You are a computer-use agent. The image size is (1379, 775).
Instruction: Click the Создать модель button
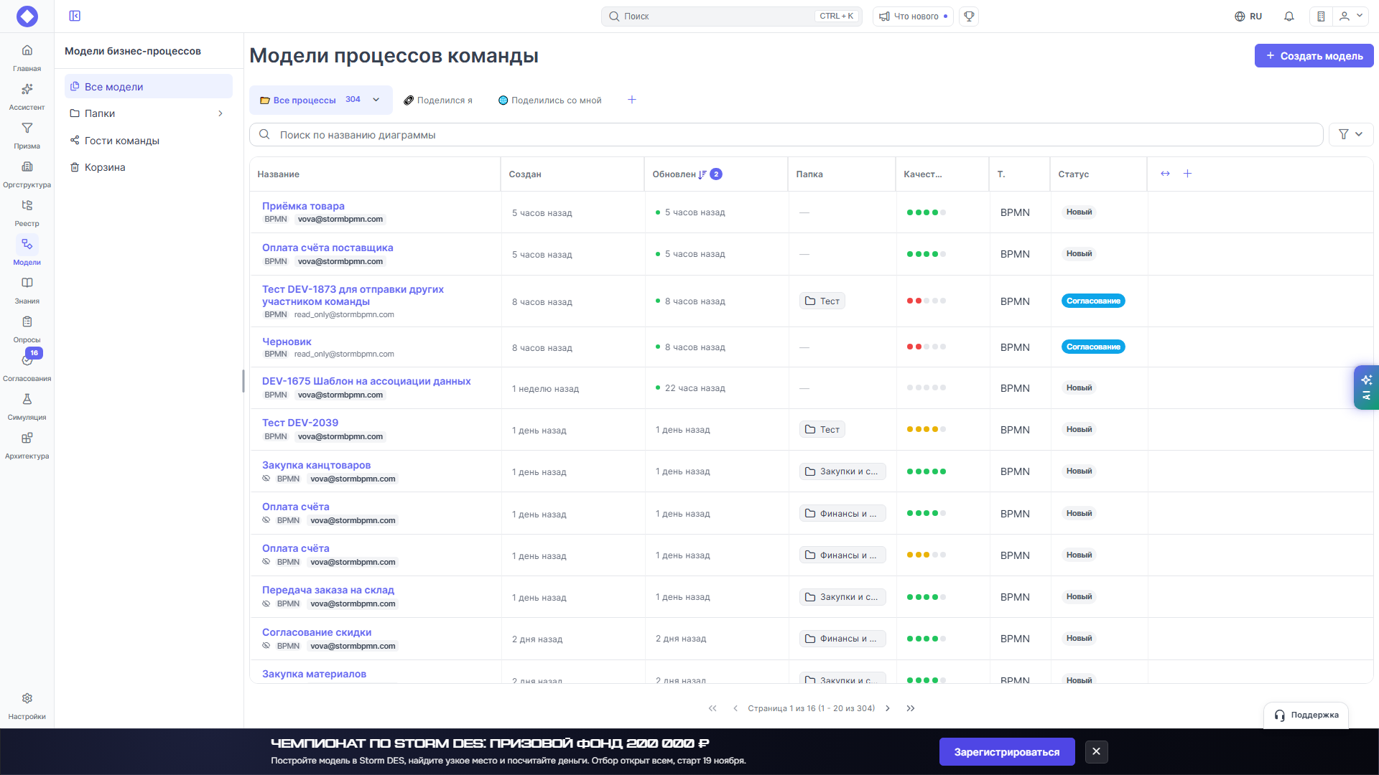coord(1314,56)
